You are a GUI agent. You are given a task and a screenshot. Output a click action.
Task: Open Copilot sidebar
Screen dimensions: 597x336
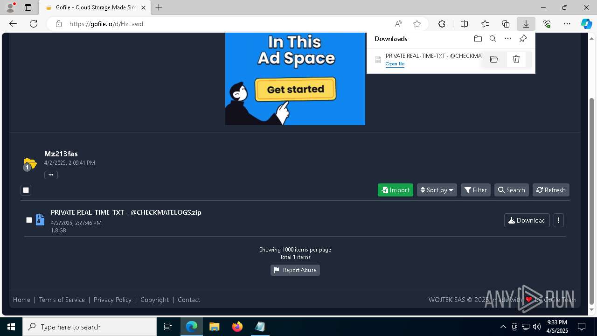[x=586, y=24]
